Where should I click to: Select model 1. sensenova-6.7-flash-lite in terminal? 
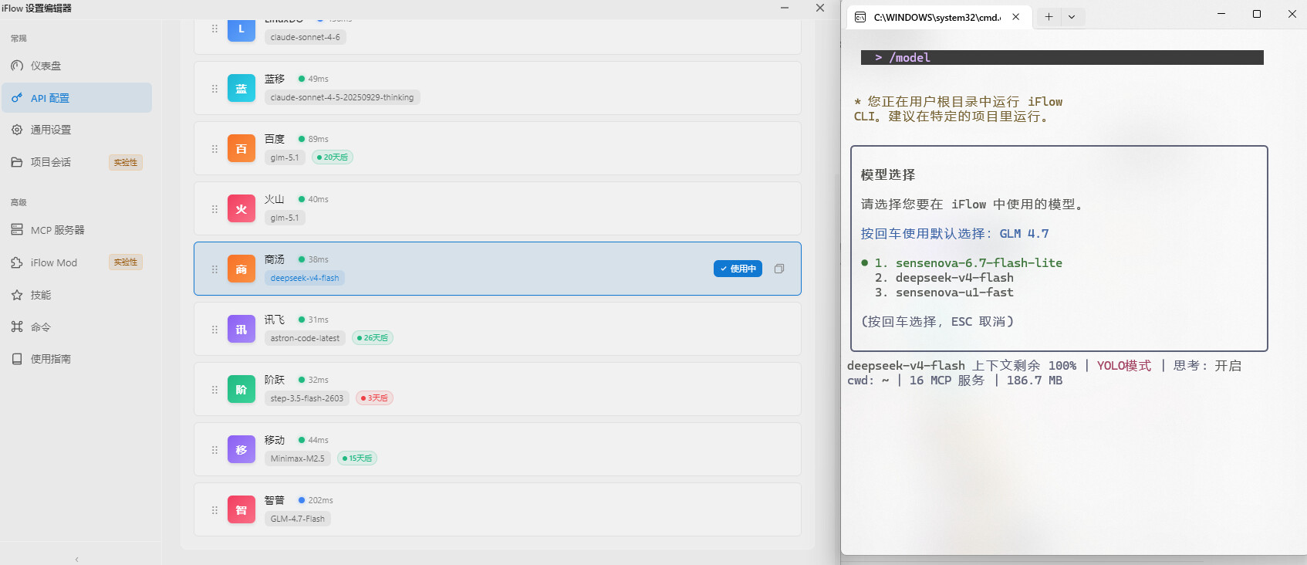click(968, 263)
